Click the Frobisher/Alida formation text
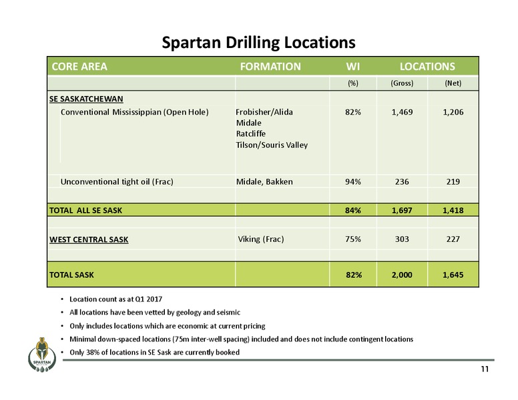This screenshot has height=400, width=518. (264, 112)
